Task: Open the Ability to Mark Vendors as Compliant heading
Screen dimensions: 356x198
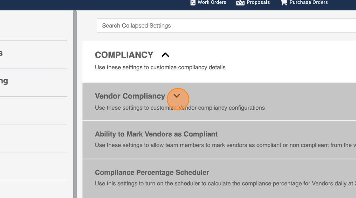Action: [x=156, y=134]
